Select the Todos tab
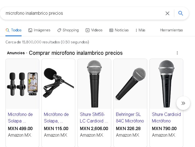The width and height of the screenshot is (195, 147). [14, 30]
